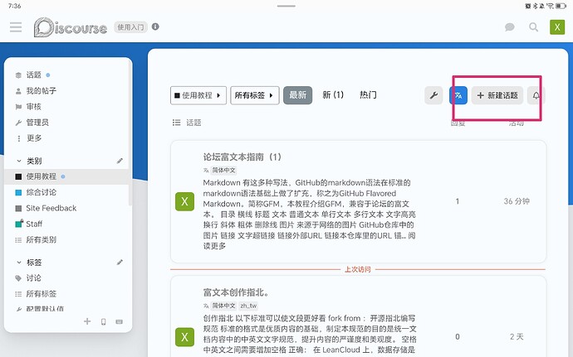Click the 使用入门 badge in header
573x357 pixels.
130,27
